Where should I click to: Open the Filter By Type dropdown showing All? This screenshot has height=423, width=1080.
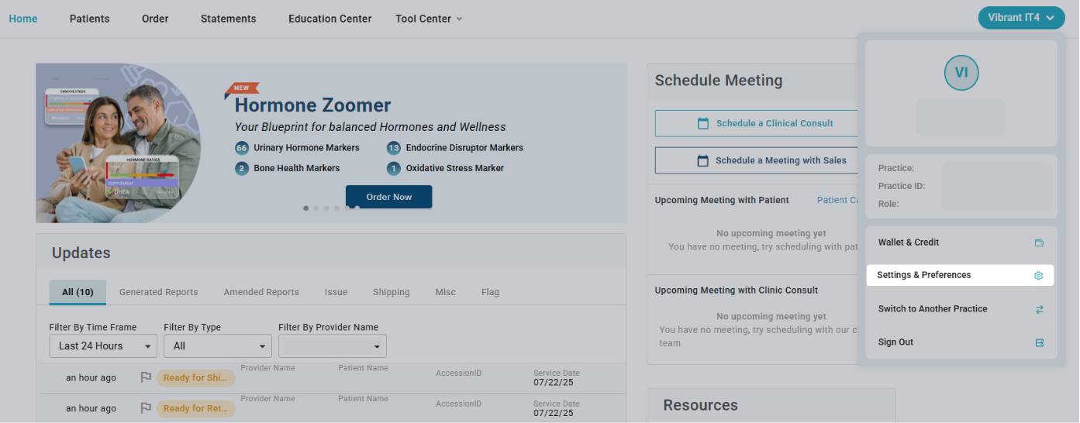pyautogui.click(x=218, y=346)
